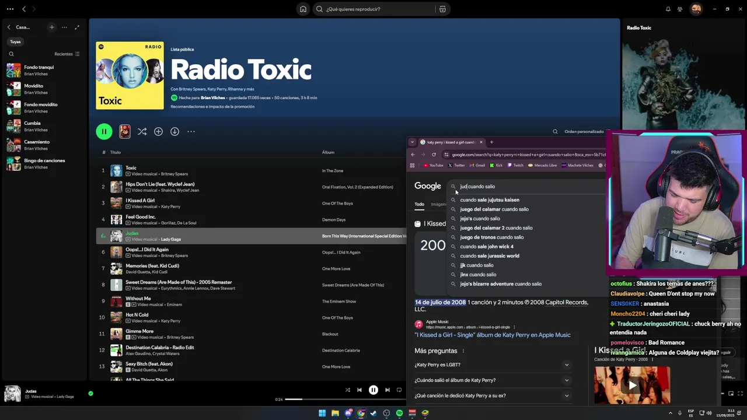
Task: Open Recientes sort dropdown
Action: (67, 54)
